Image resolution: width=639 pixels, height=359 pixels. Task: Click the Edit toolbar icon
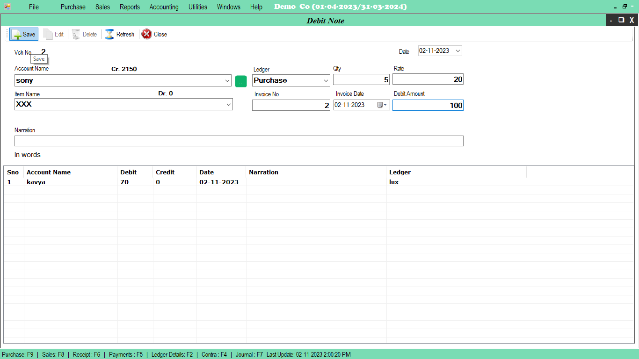53,34
